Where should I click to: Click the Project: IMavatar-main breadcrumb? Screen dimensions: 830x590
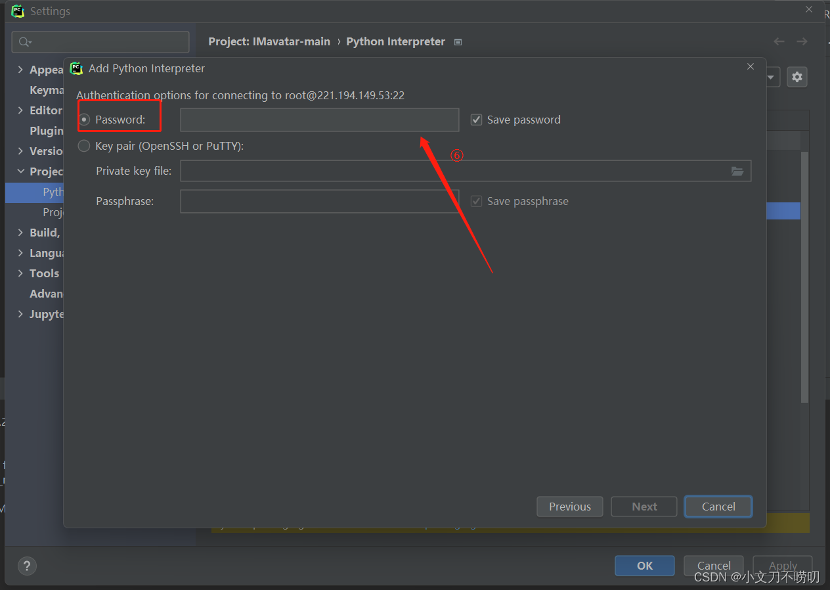point(269,41)
